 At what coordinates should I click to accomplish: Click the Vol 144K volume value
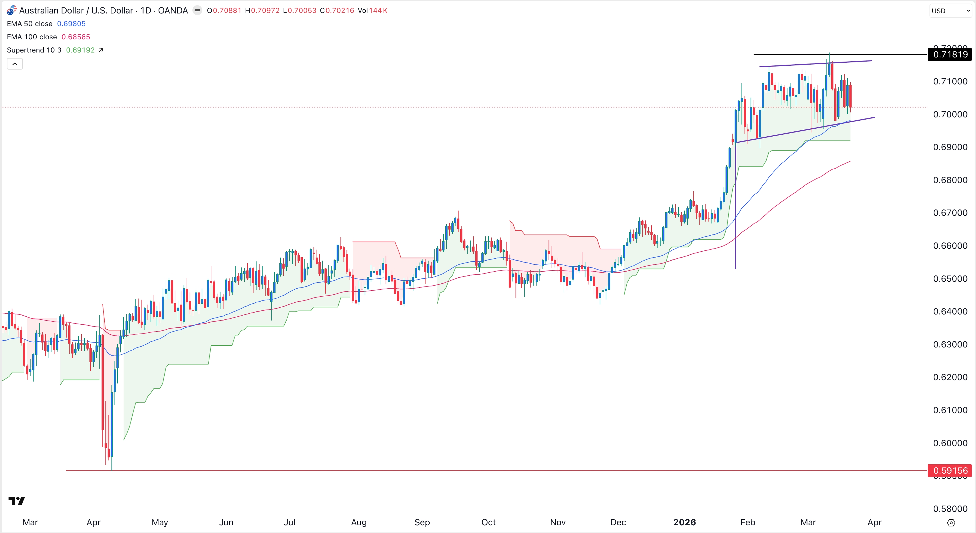pos(378,10)
